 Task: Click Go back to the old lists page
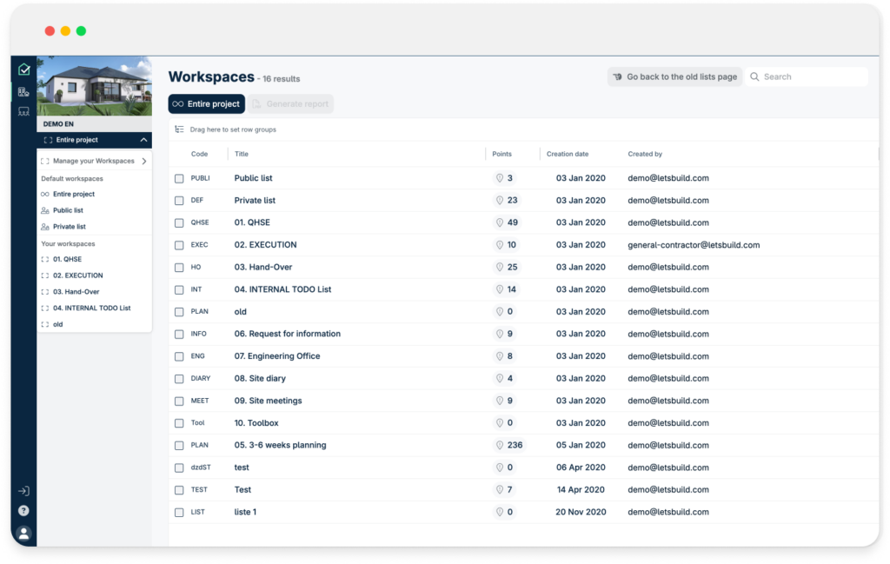(x=674, y=76)
